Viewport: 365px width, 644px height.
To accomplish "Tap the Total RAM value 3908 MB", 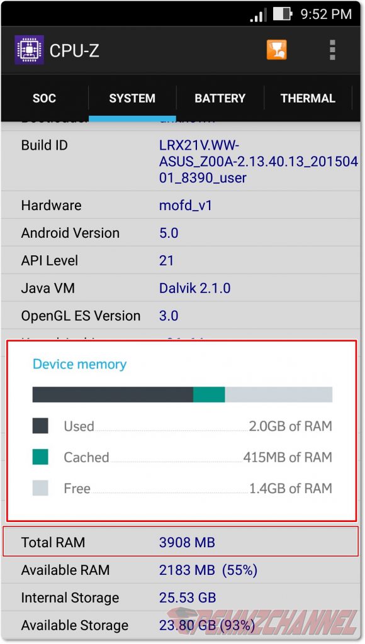I will click(x=188, y=542).
